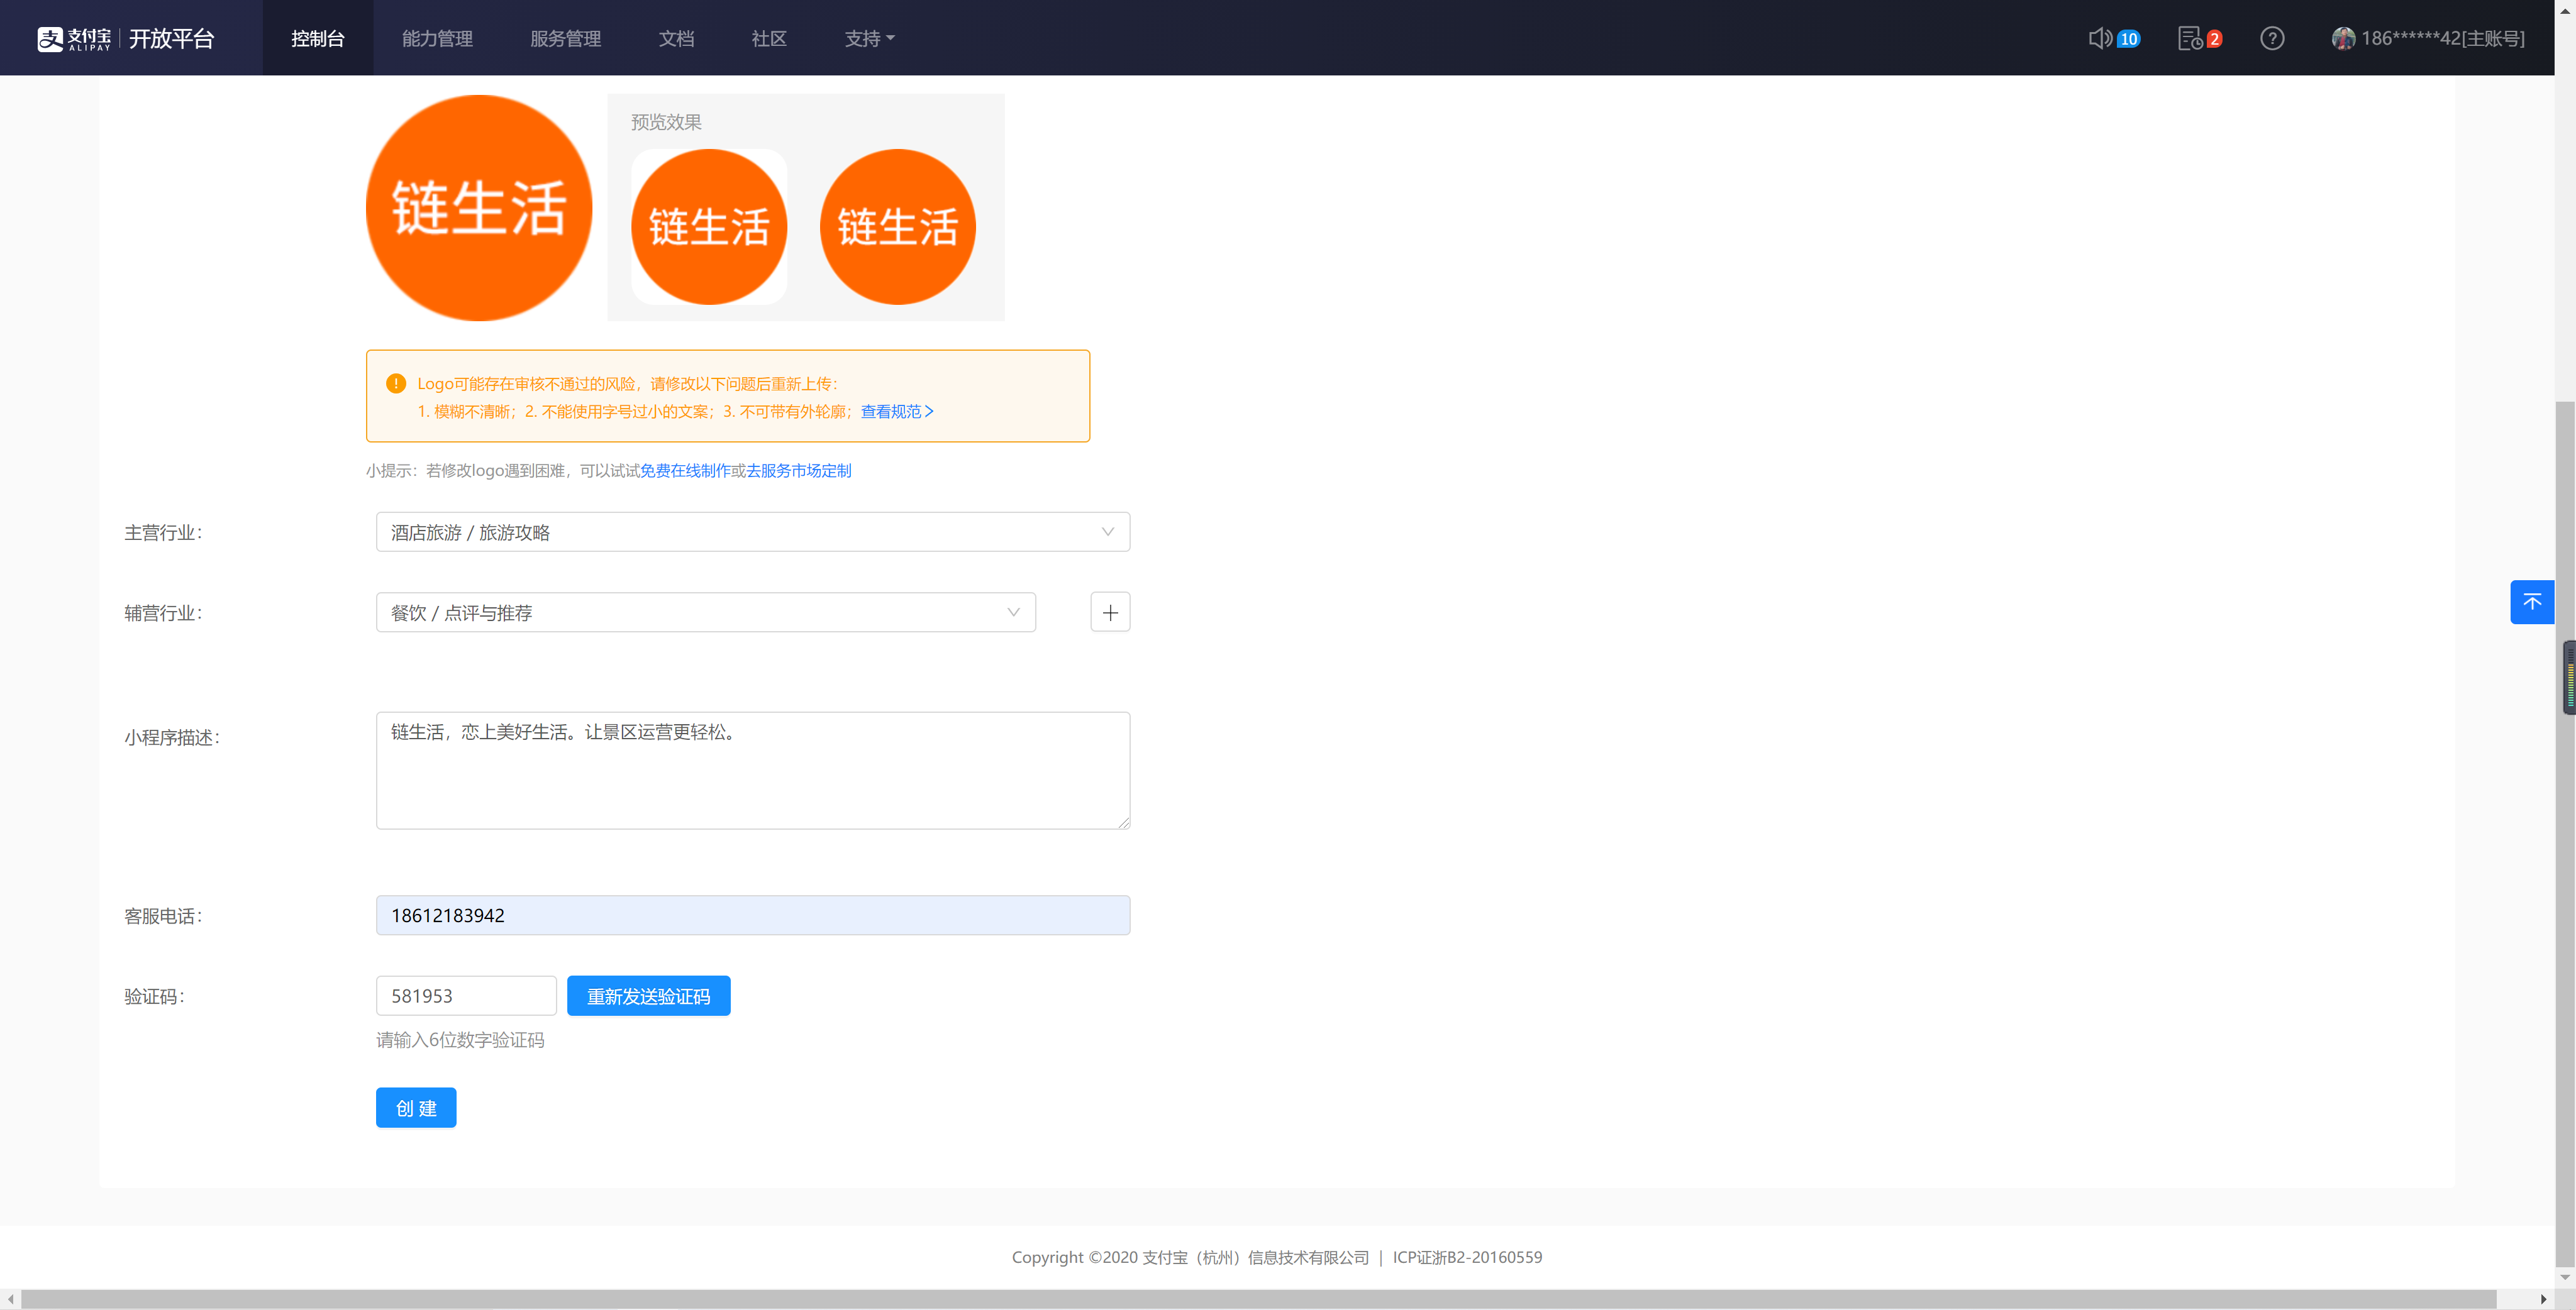Image resolution: width=2576 pixels, height=1310 pixels.
Task: Expand the 主营行业 dropdown
Action: pyautogui.click(x=752, y=532)
